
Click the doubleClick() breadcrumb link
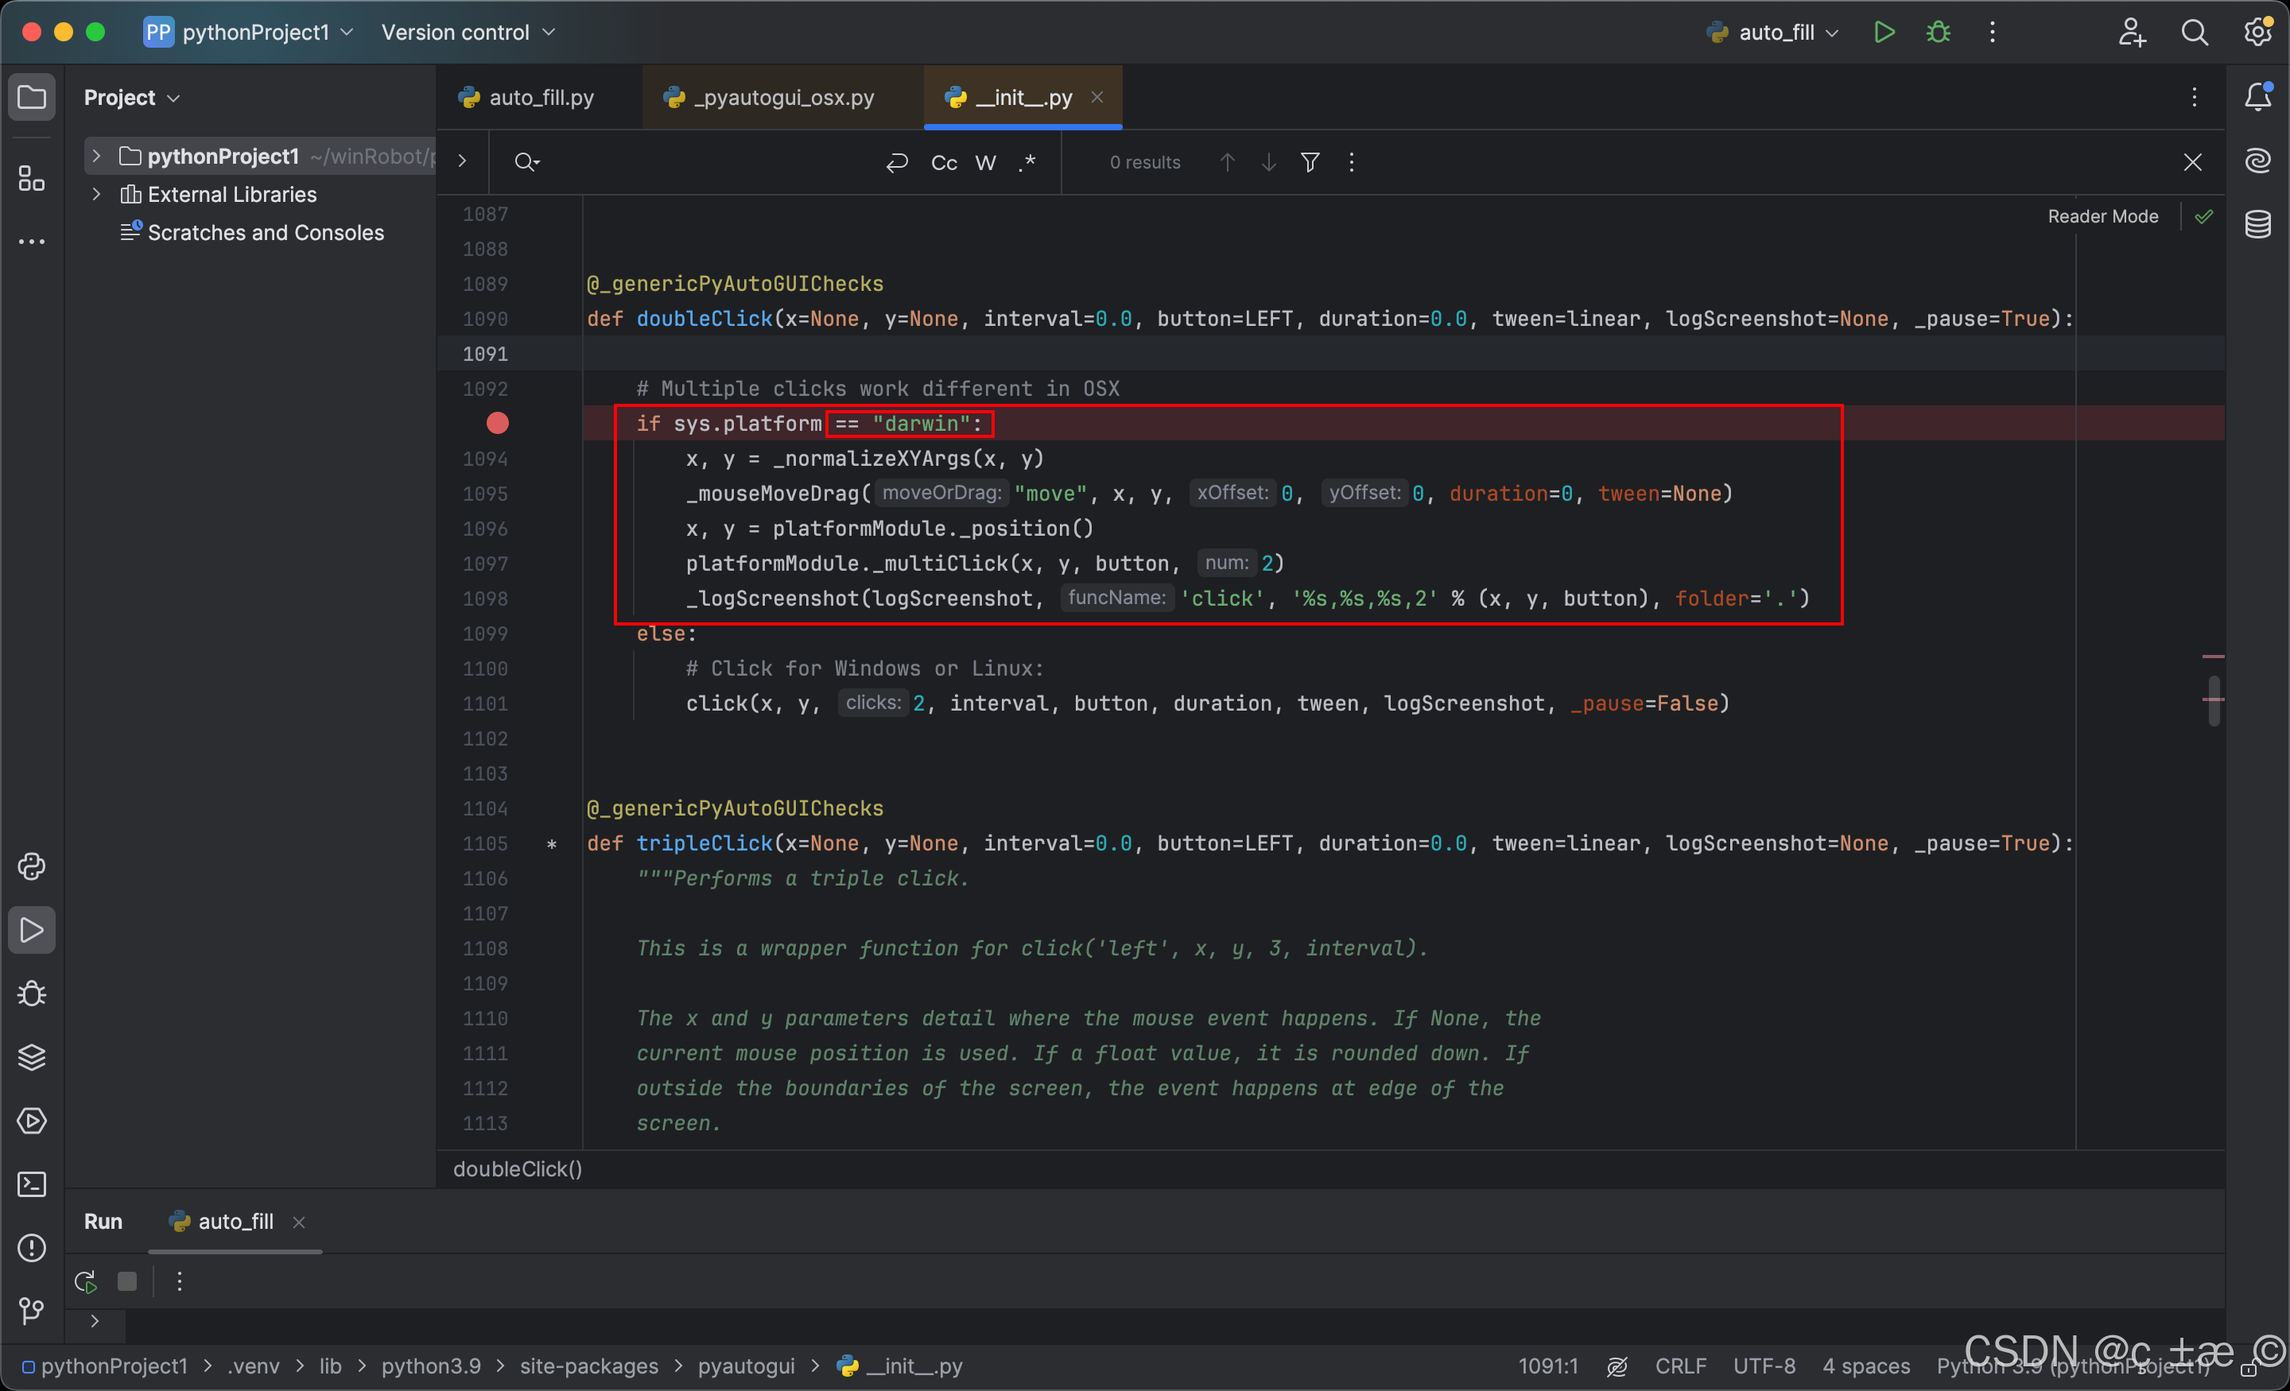[517, 1168]
